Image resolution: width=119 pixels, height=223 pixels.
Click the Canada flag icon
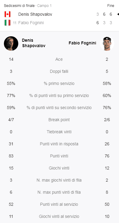[x=7, y=14]
